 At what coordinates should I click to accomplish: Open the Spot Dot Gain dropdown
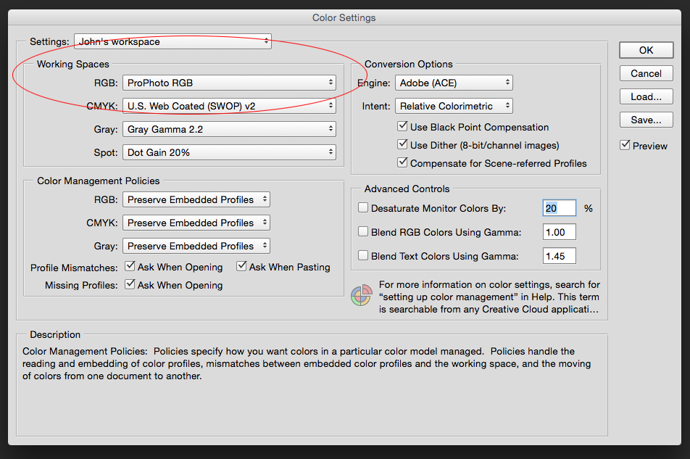point(229,153)
